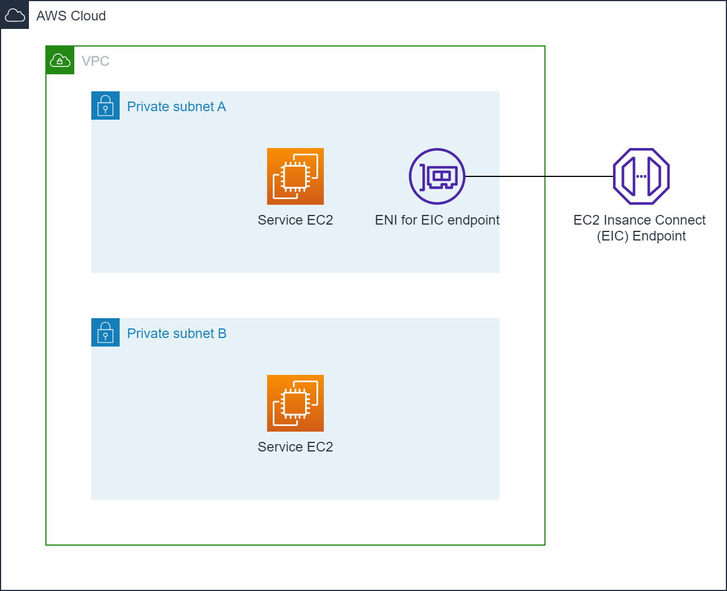Click the "EC2 Insance Connect (EIC) Endpoint" label
Image resolution: width=727 pixels, height=591 pixels.
pos(640,228)
